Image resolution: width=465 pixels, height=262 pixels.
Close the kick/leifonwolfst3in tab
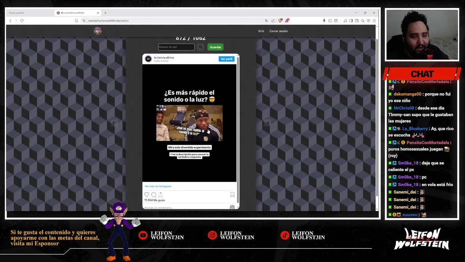click(x=98, y=13)
